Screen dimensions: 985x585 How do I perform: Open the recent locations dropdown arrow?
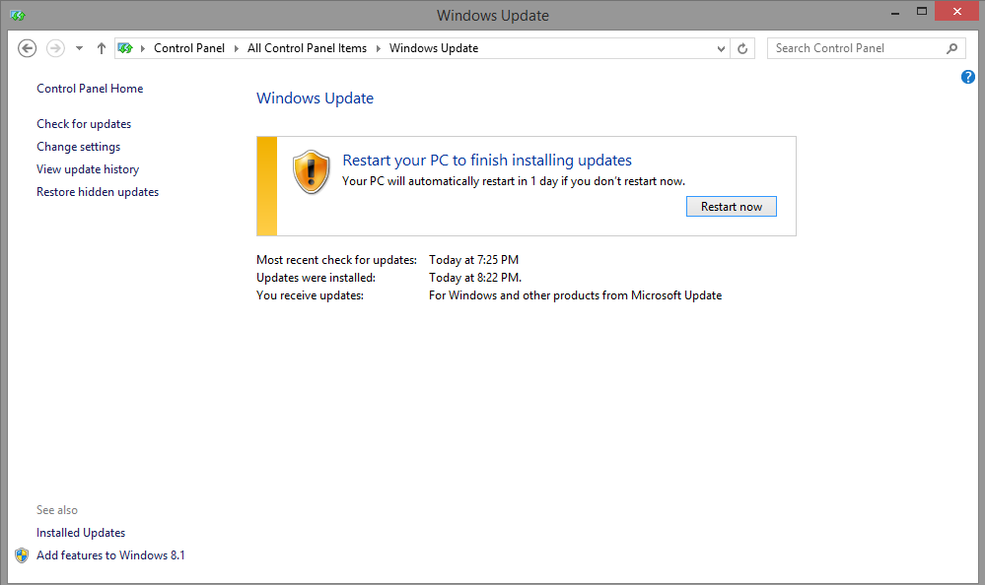tap(79, 48)
